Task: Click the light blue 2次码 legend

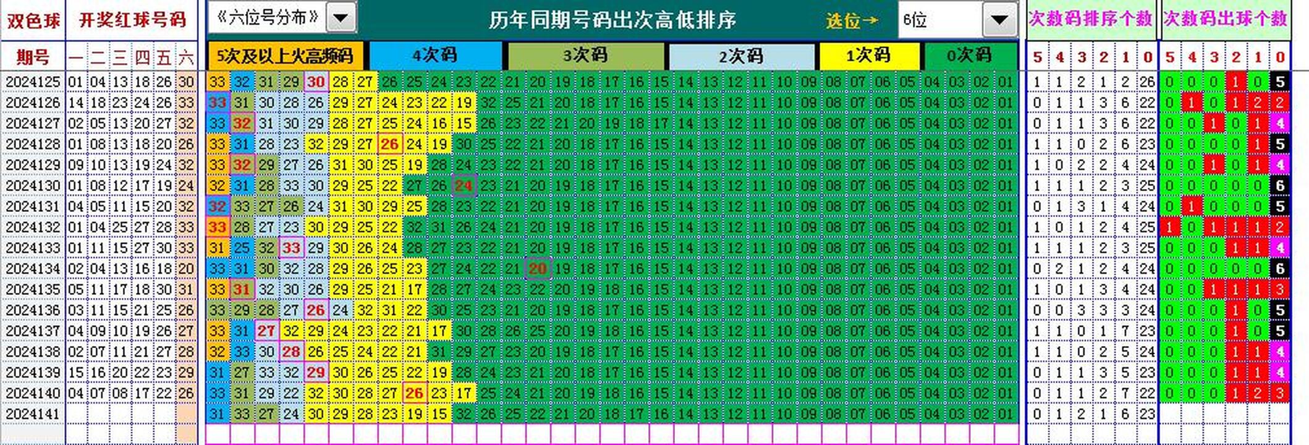Action: (x=740, y=56)
